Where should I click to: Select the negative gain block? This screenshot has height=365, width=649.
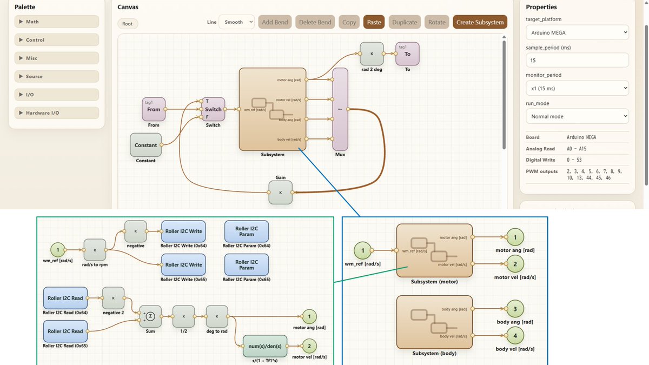pyautogui.click(x=136, y=231)
